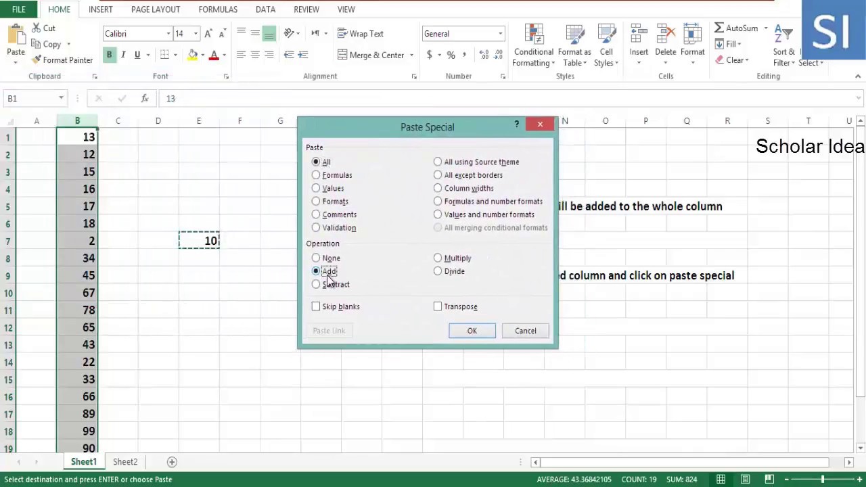Screen dimensions: 866x487
Task: Click the Orientation text rotation icon
Action: pos(289,33)
